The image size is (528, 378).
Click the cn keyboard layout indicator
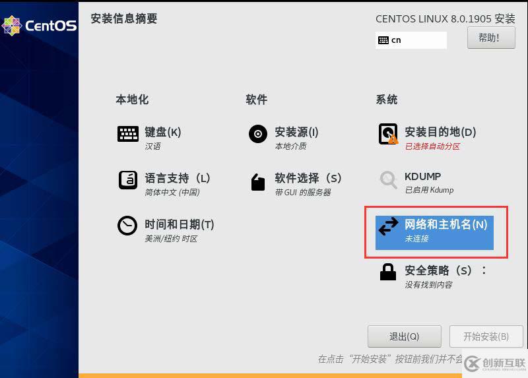[x=411, y=40]
